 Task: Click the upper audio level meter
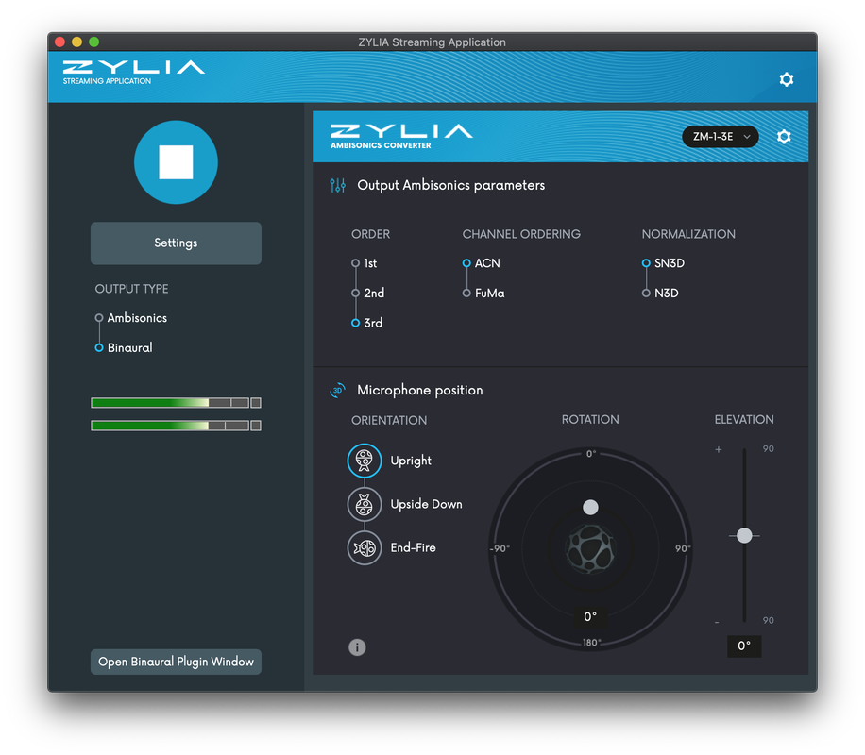click(170, 403)
